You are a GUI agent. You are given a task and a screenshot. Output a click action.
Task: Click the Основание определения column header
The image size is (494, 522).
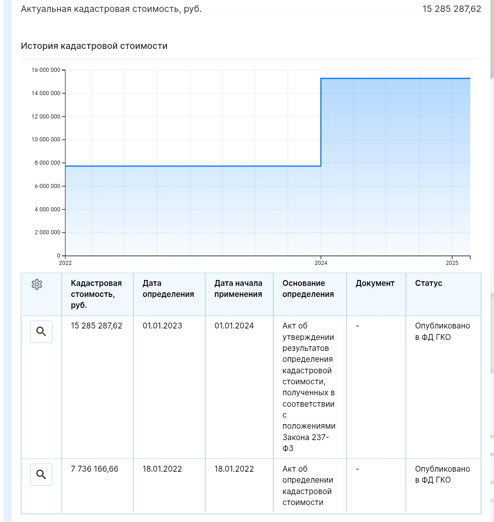coord(308,289)
